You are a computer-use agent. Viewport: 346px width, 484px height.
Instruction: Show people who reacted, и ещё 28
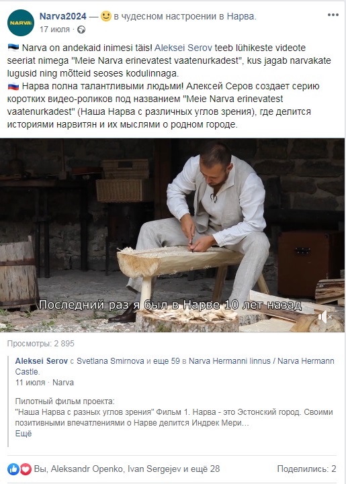(x=202, y=469)
